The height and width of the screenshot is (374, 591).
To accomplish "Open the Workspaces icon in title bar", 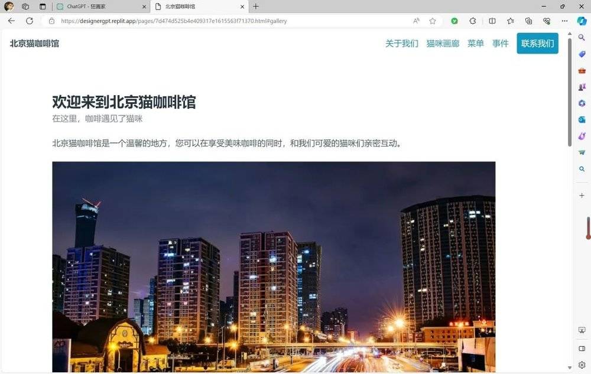I will [x=25, y=6].
